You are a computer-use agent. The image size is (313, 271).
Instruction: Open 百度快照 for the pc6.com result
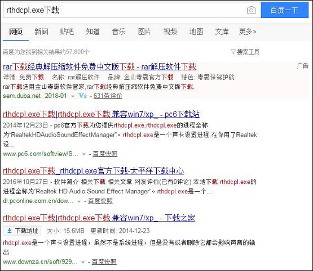105,154
